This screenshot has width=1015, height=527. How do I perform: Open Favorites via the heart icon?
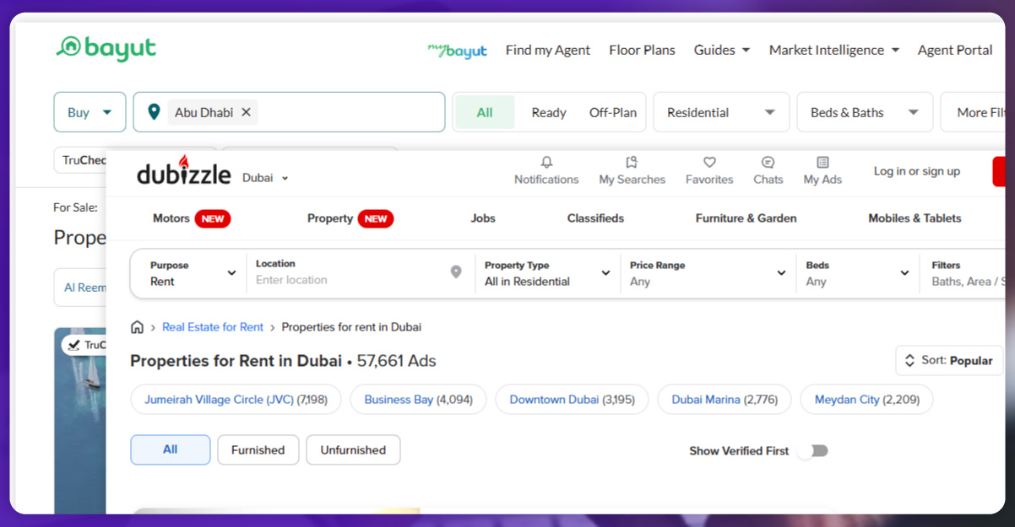pyautogui.click(x=708, y=171)
